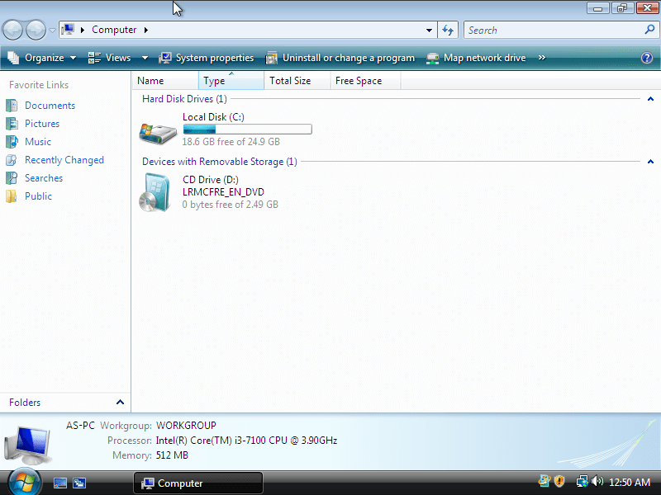This screenshot has width=661, height=495.
Task: Refresh the Computer view
Action: pyautogui.click(x=448, y=30)
